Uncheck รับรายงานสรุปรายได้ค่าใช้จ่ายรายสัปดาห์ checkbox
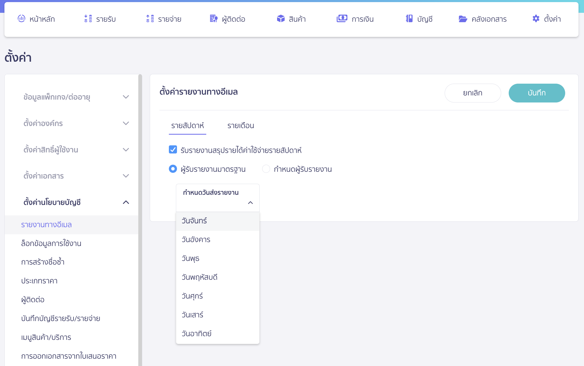This screenshot has width=584, height=366. (x=173, y=150)
